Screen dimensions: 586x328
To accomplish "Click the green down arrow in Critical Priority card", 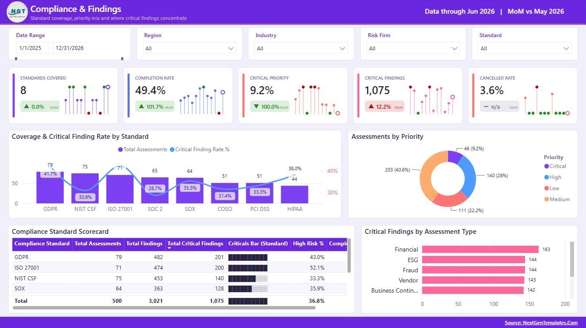I will [256, 107].
